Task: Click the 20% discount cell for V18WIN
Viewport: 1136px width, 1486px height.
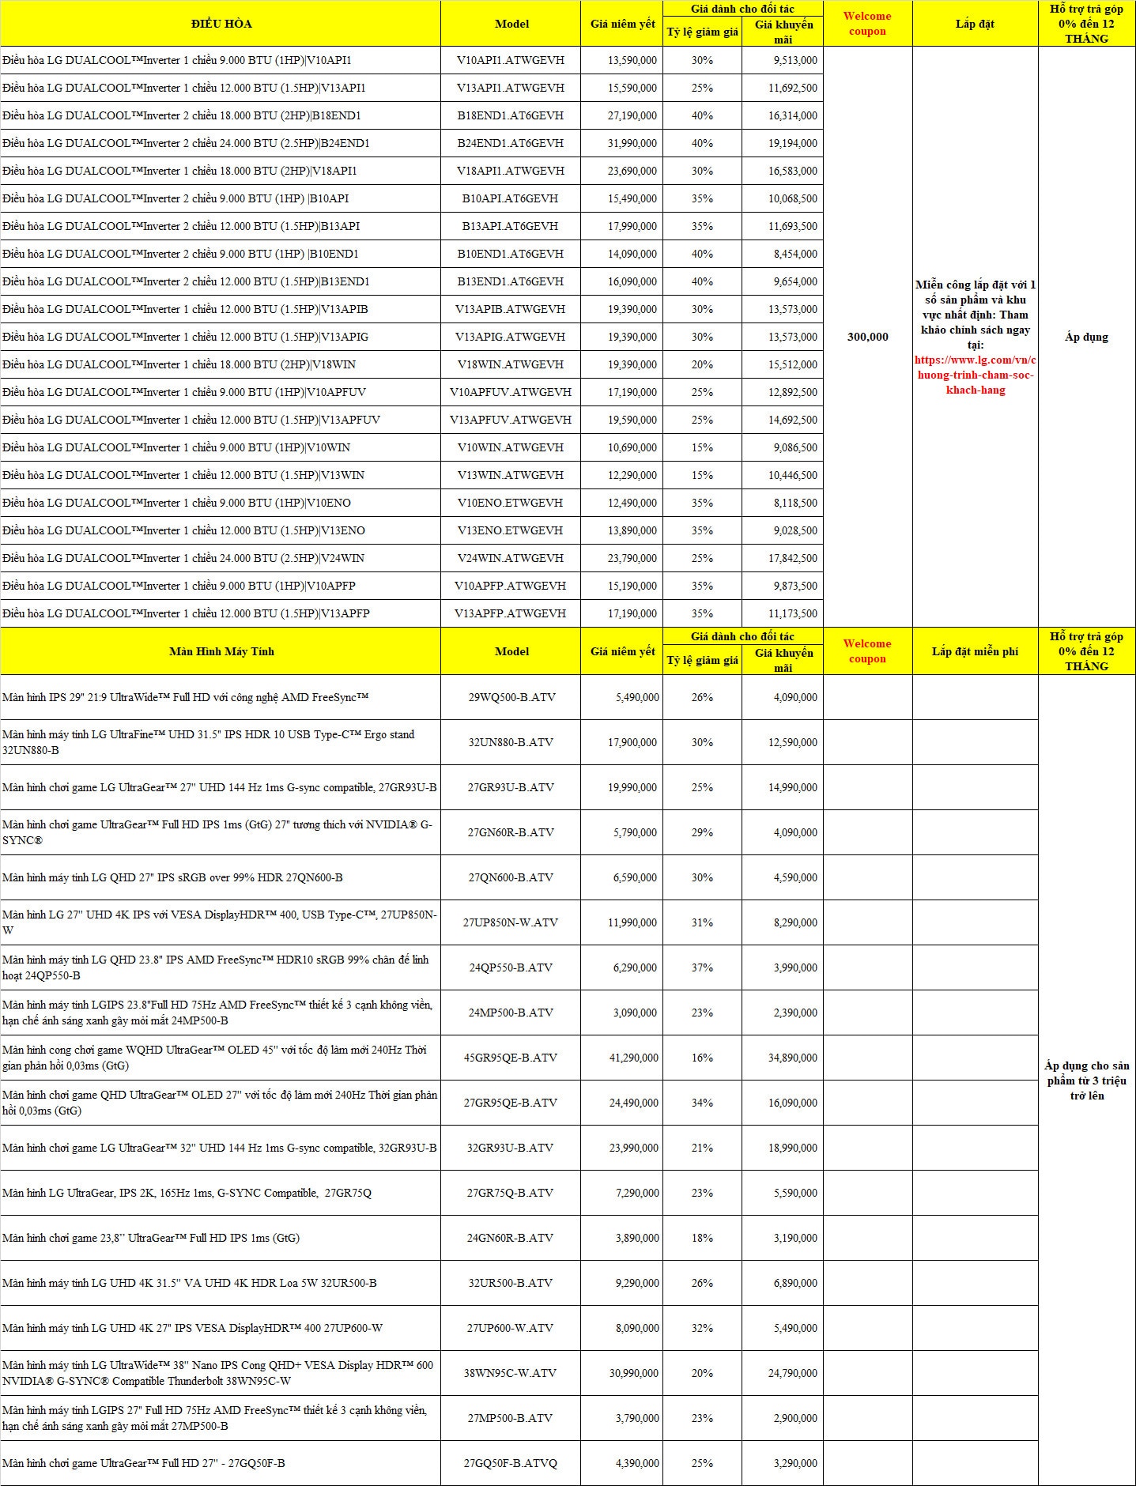Action: coord(702,364)
